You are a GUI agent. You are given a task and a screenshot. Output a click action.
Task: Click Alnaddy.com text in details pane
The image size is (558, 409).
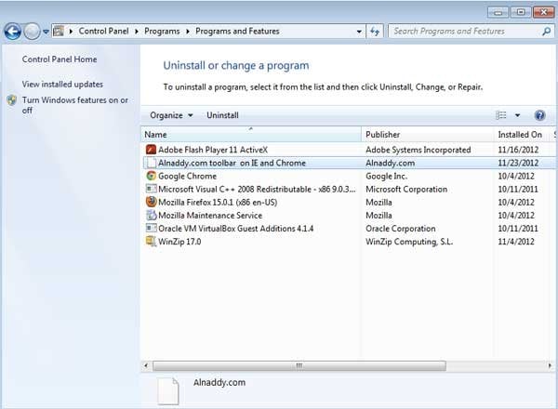(x=219, y=383)
